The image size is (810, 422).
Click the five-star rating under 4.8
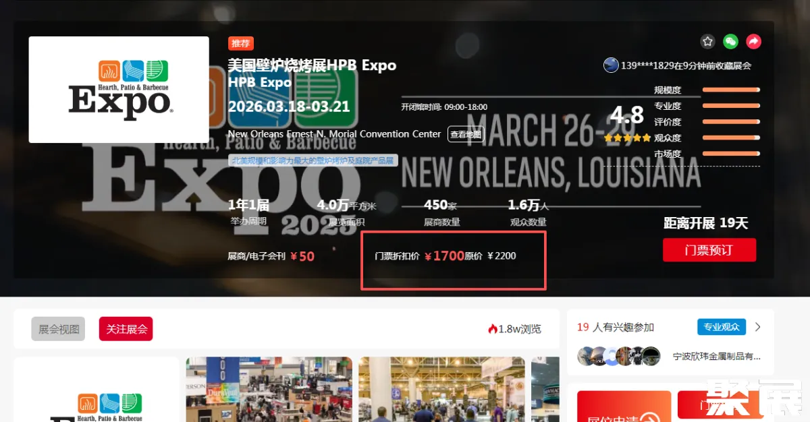coord(627,138)
